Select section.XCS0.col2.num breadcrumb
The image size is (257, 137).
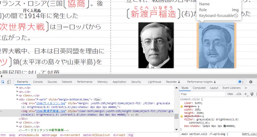97,135
